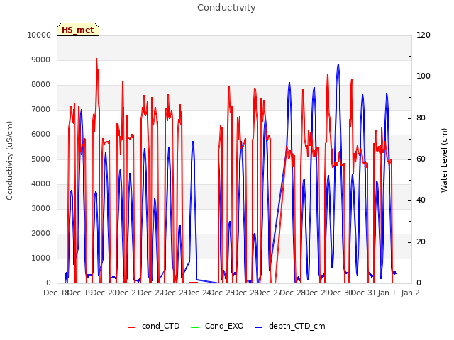Click the 1000 tick on conductivity axis
The image size is (454, 340).
click(41, 258)
